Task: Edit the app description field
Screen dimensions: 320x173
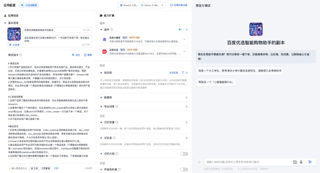Action: pyautogui.click(x=57, y=41)
